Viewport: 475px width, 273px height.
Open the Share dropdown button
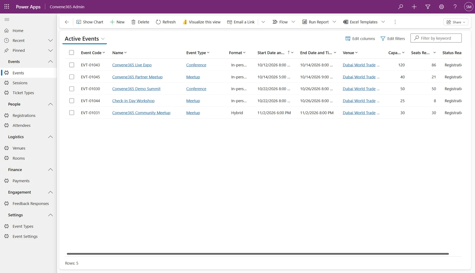tap(456, 22)
